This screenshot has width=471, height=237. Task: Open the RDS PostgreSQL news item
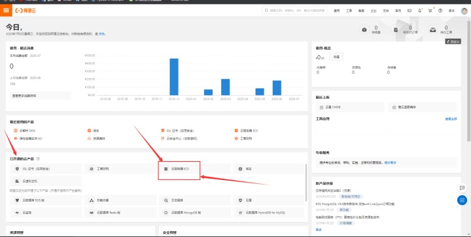tap(355, 204)
